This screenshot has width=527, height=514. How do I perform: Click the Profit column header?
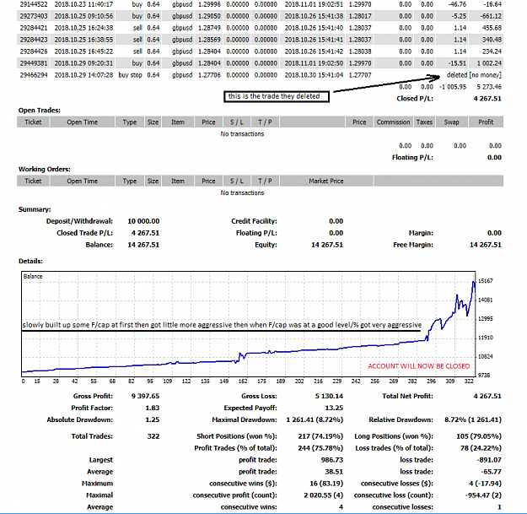486,122
